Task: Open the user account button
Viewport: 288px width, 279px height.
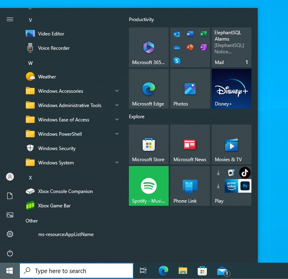Action: [x=10, y=177]
